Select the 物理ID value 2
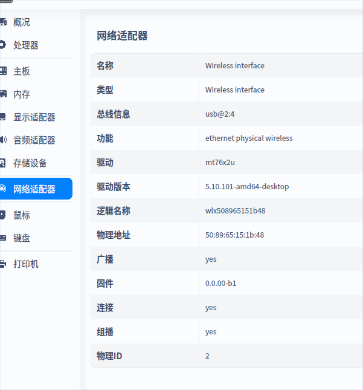 tap(207, 356)
